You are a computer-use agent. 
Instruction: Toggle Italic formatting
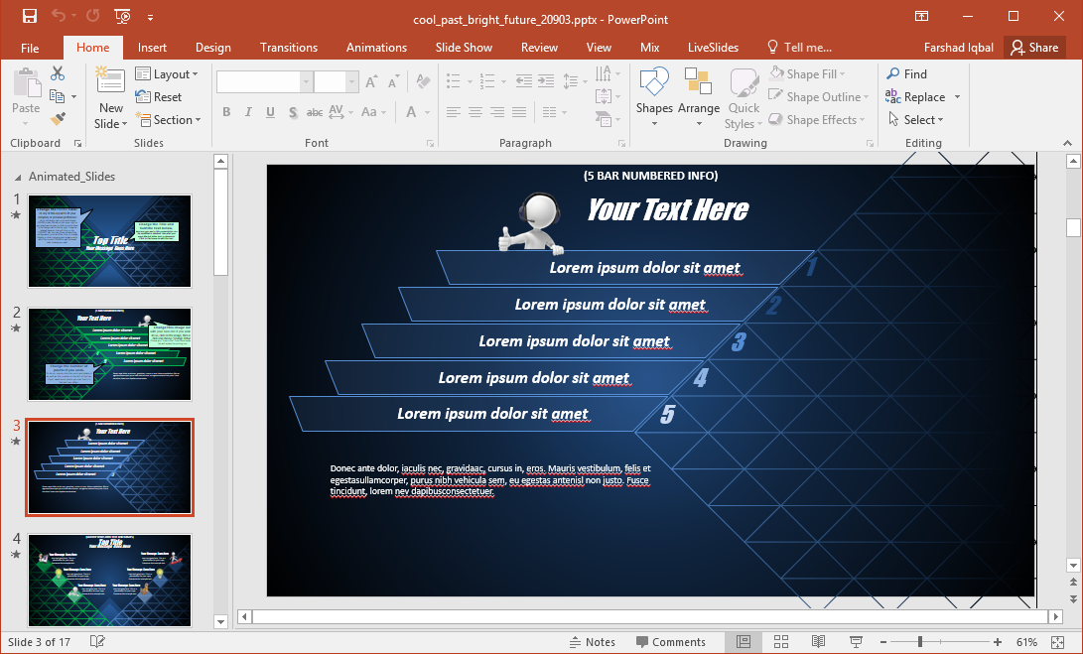click(247, 112)
